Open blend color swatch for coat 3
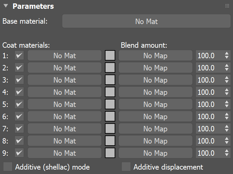The width and height of the screenshot is (233, 174). 110,80
